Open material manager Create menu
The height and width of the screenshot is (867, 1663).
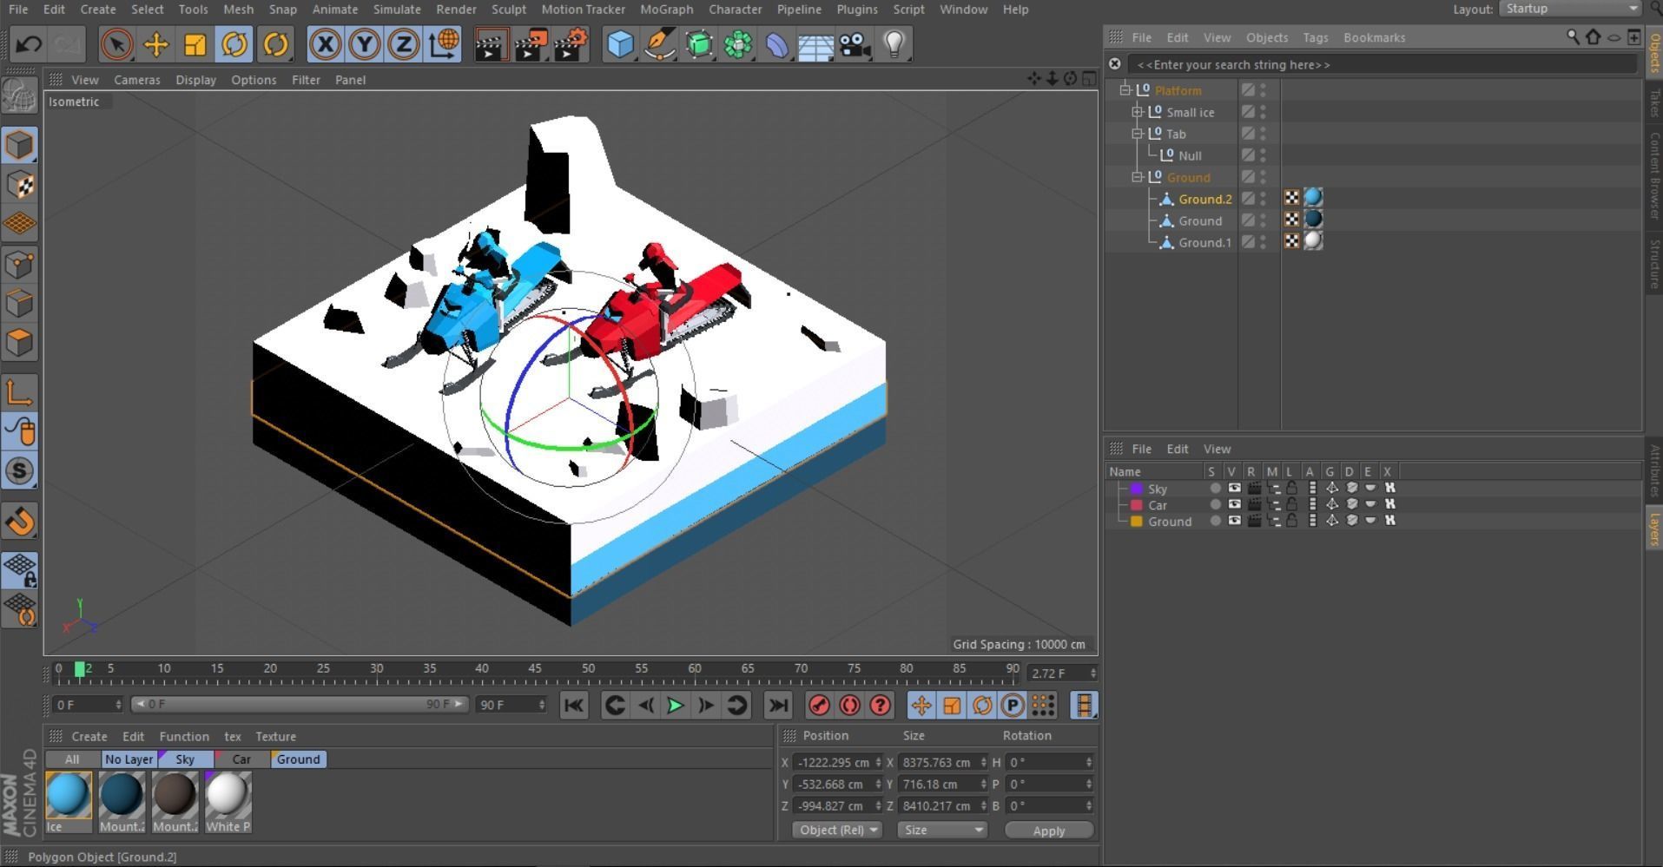coord(89,737)
